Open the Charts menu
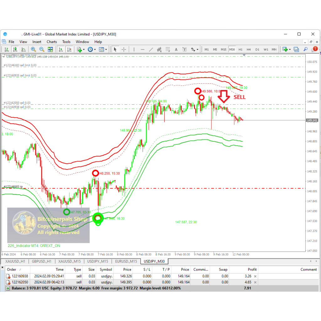Screen dimensions: 321x321 point(52,42)
